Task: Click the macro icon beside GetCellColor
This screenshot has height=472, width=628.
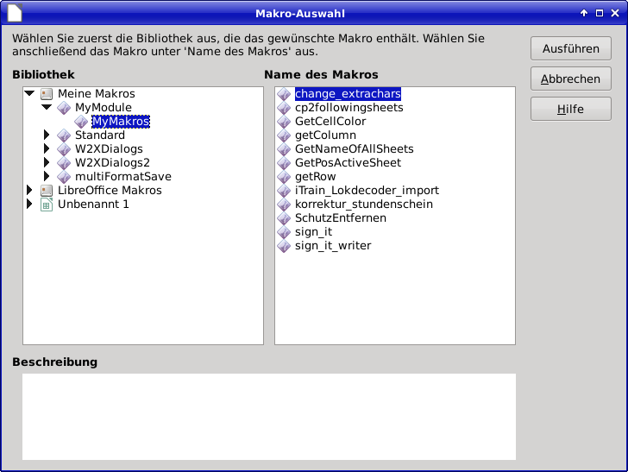Action: pos(284,122)
